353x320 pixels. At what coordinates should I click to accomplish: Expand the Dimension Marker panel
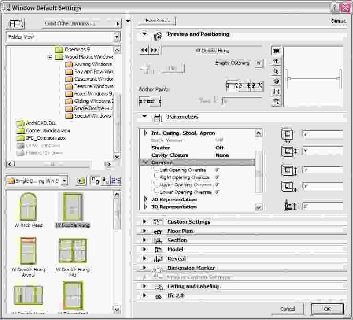pyautogui.click(x=144, y=267)
